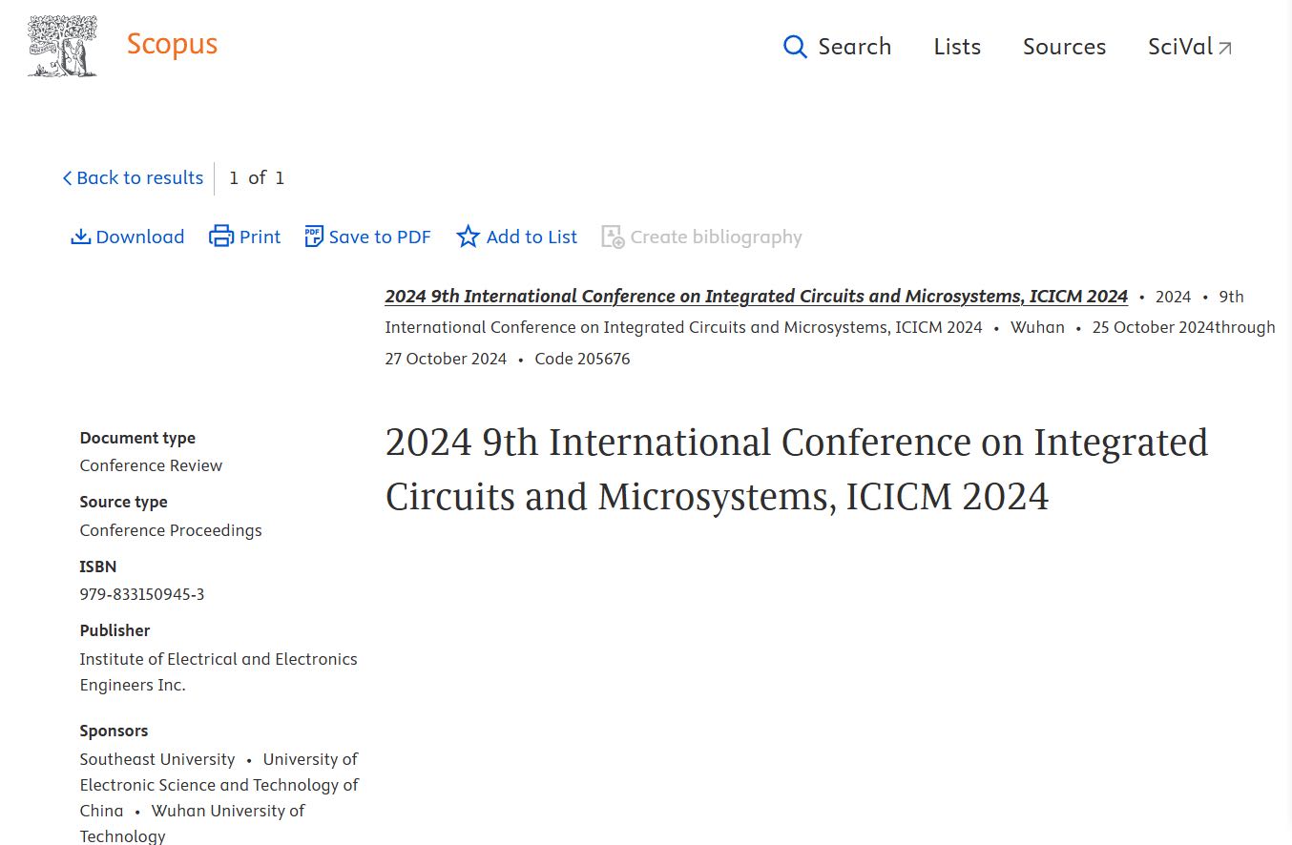Image resolution: width=1292 pixels, height=845 pixels.
Task: Select the Search text in the navigation
Action: pos(854,47)
